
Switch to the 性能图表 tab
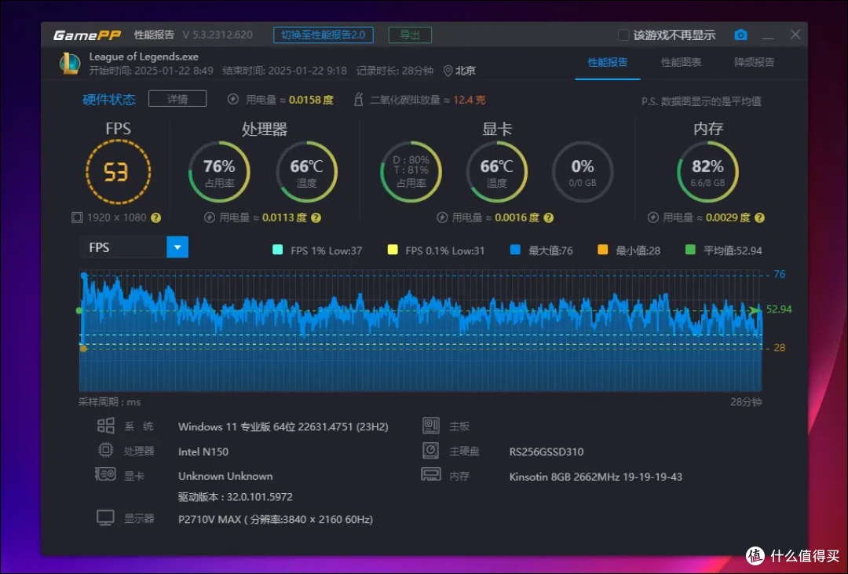pyautogui.click(x=681, y=62)
